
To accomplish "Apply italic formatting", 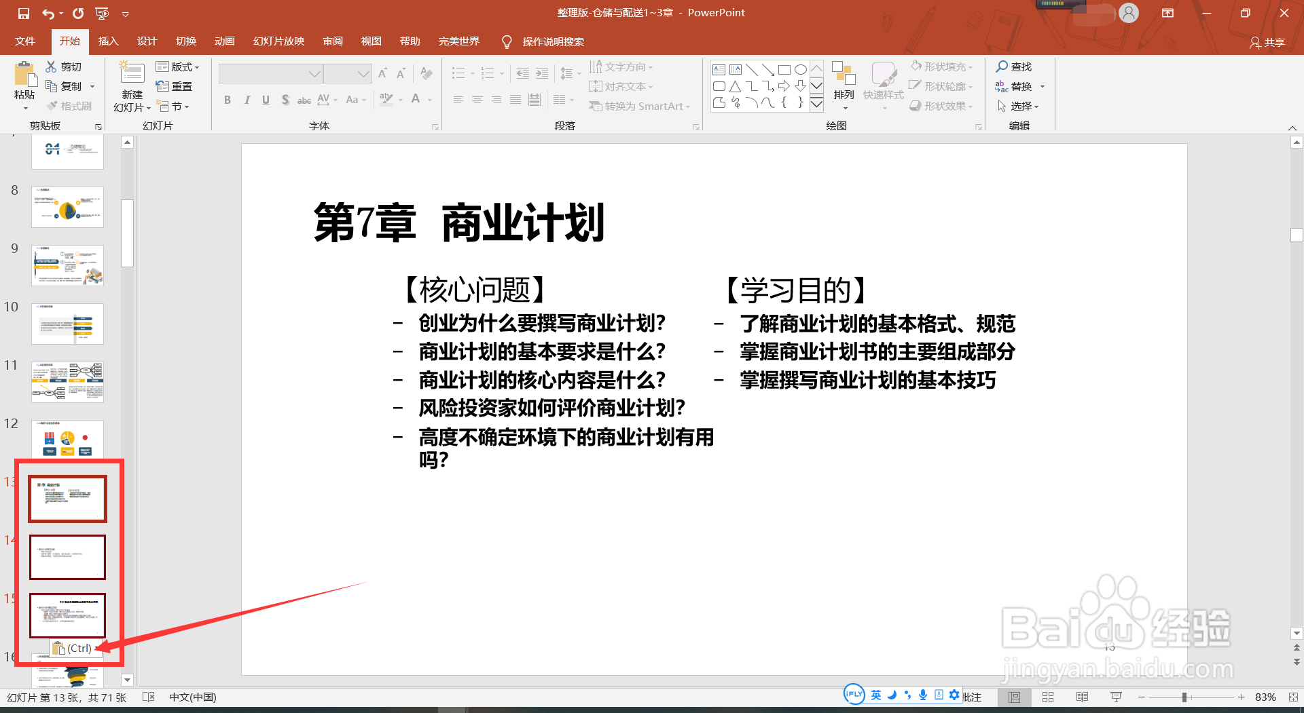I will [247, 100].
